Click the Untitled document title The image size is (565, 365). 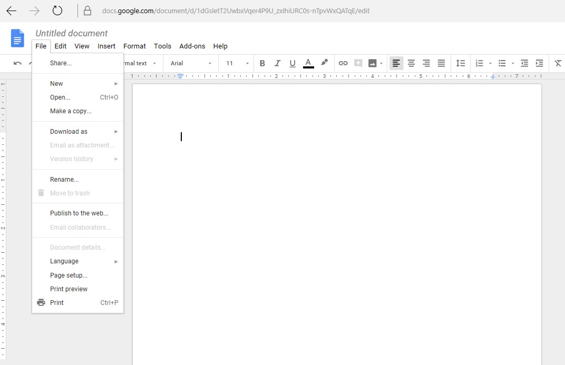pos(71,34)
